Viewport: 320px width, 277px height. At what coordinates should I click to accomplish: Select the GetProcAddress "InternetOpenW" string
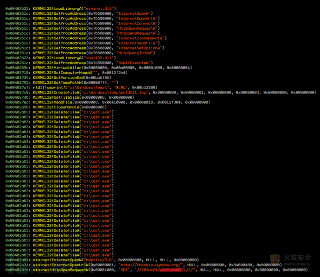(134, 13)
